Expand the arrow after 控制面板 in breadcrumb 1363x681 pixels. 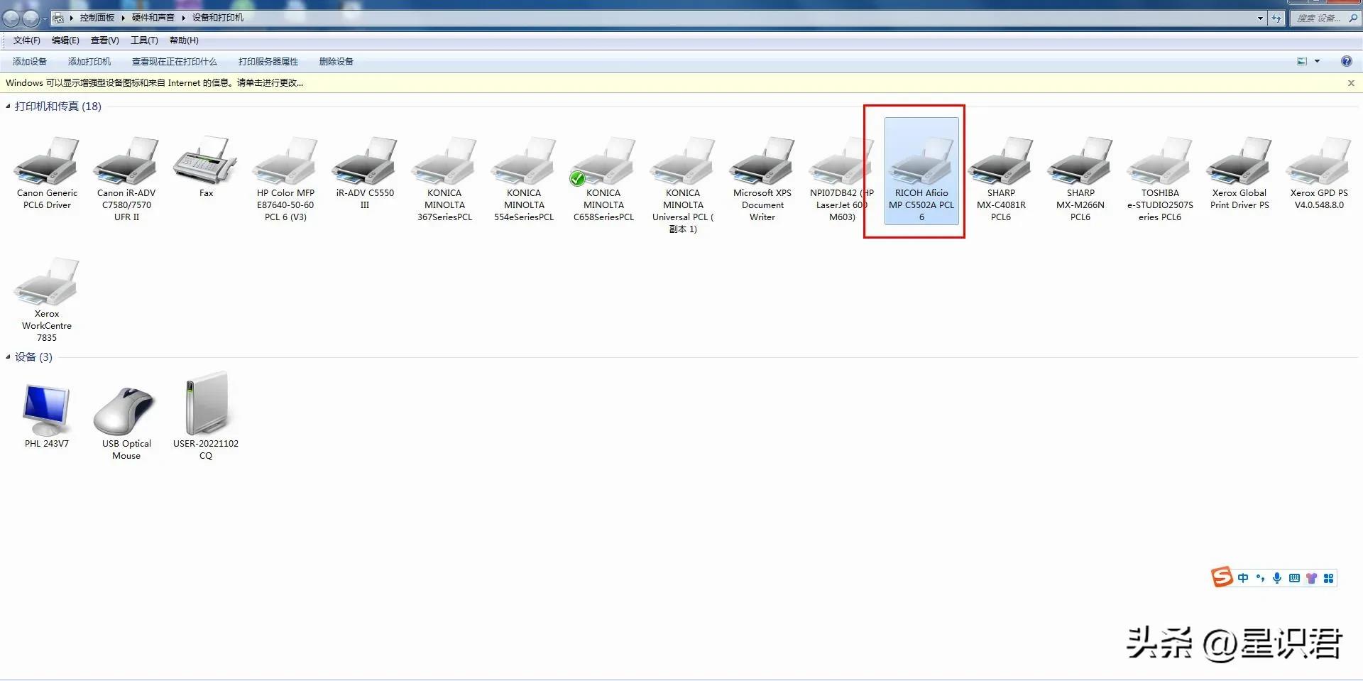(x=123, y=18)
